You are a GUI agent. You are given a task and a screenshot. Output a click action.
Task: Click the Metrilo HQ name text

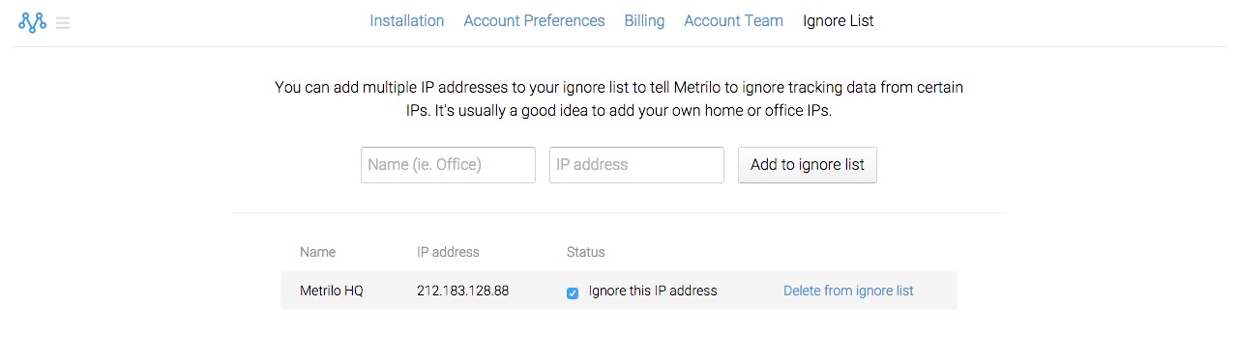[x=332, y=291]
